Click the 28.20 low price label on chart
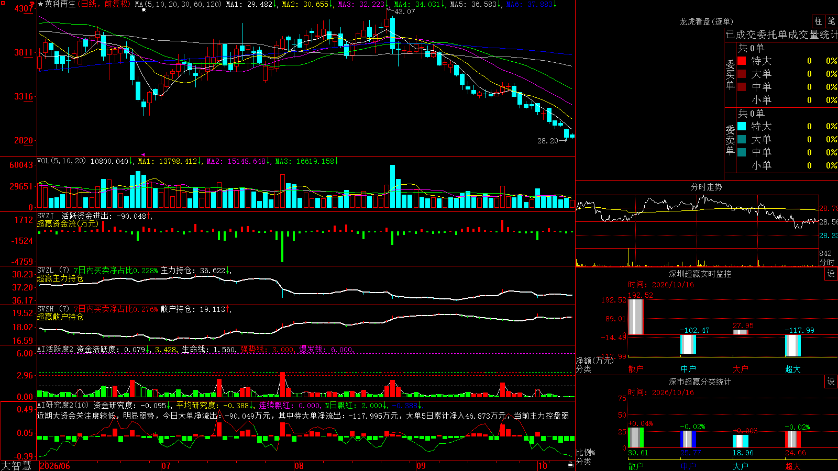Viewport: 838px width, 471px height. 548,141
